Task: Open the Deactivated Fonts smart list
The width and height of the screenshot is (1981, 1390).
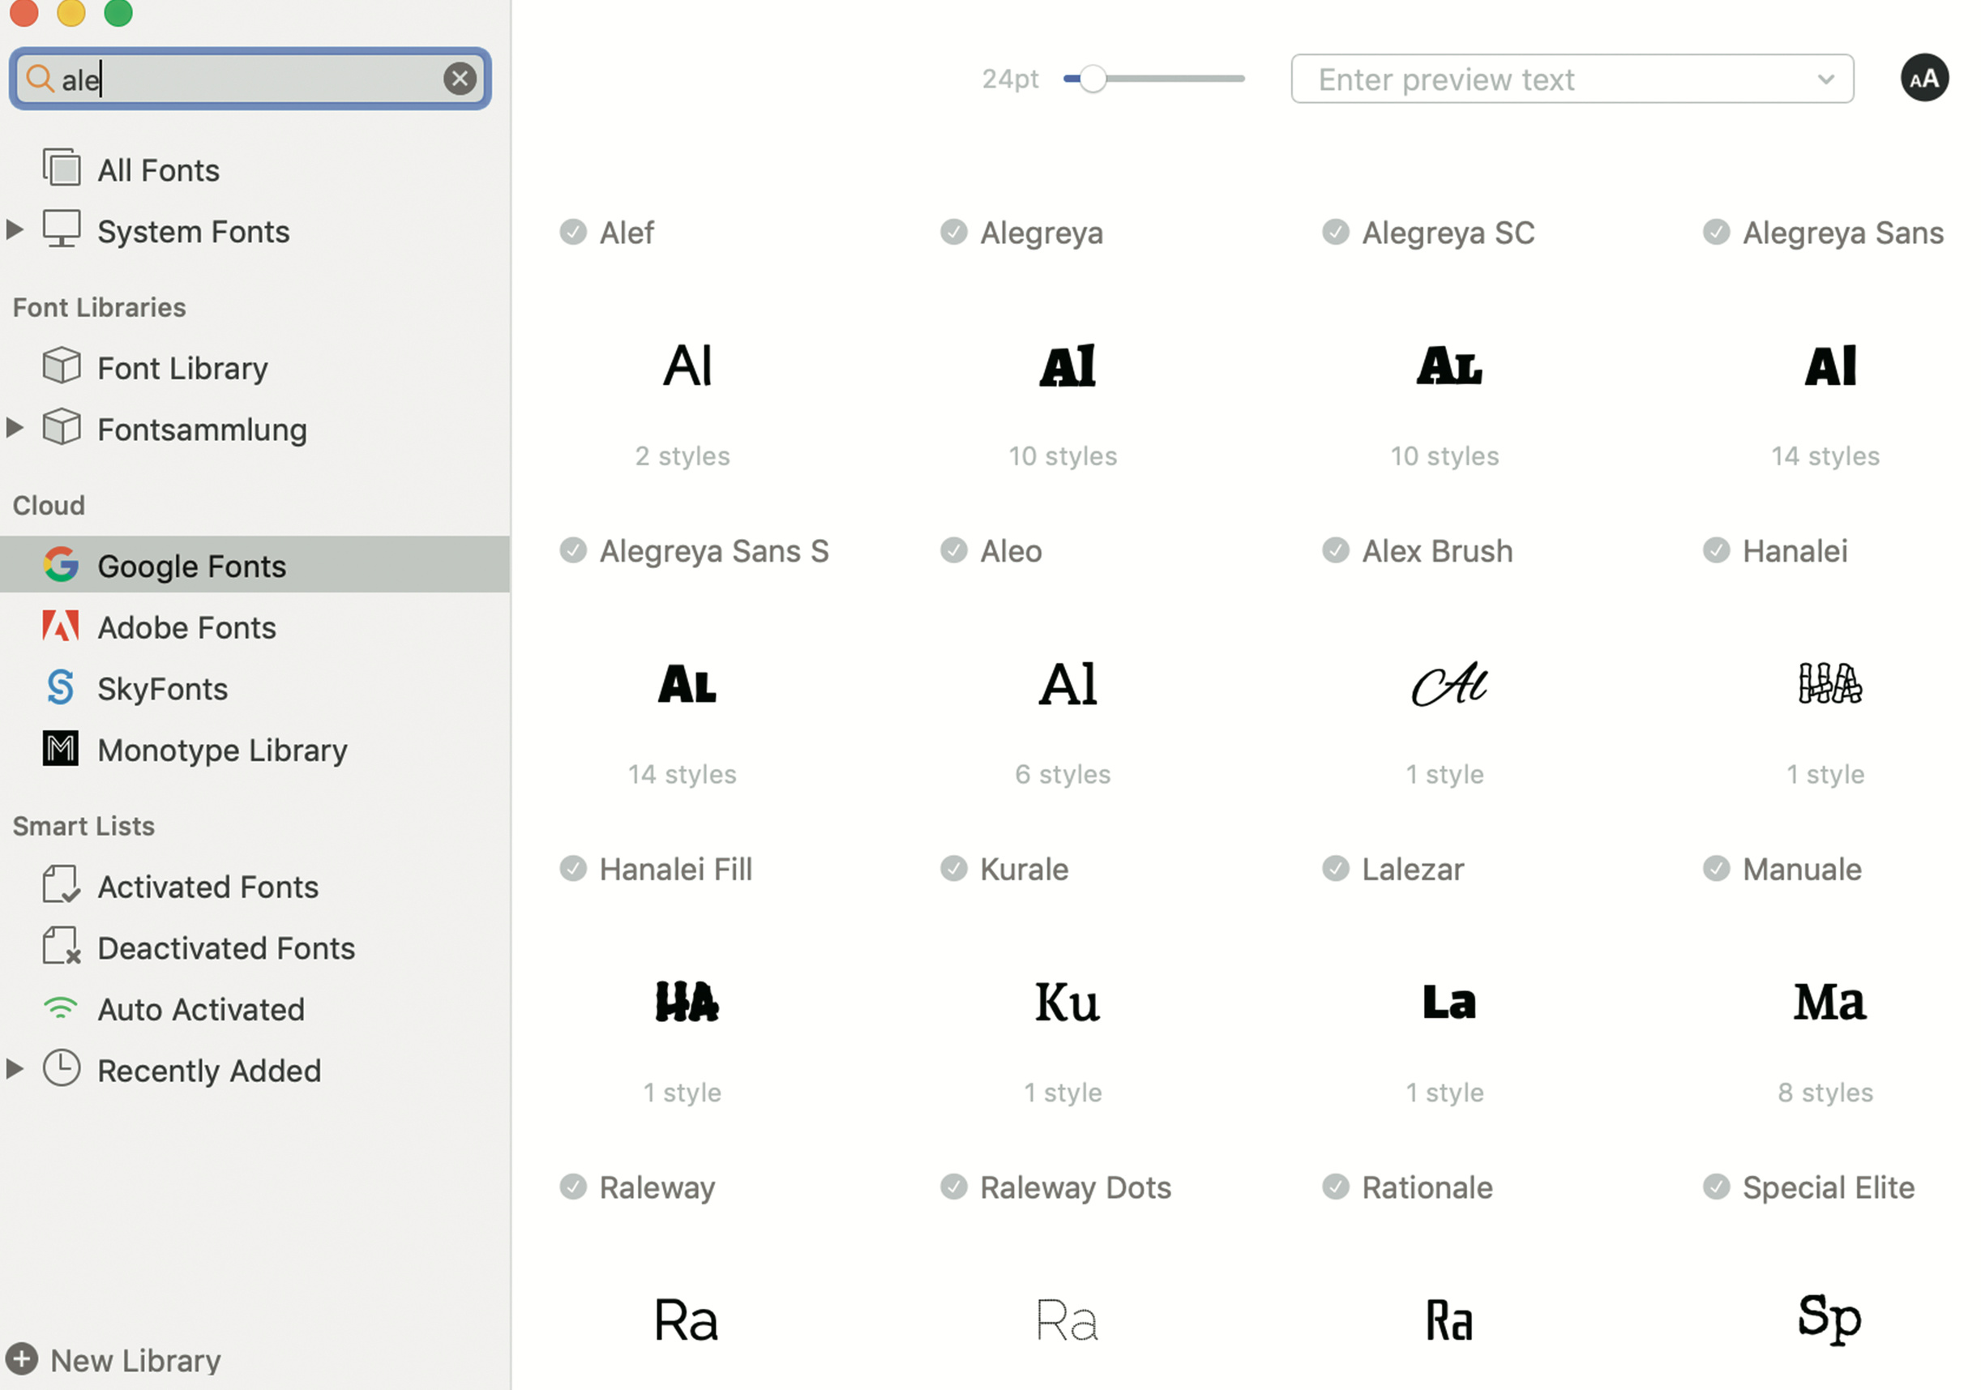Action: pos(225,948)
